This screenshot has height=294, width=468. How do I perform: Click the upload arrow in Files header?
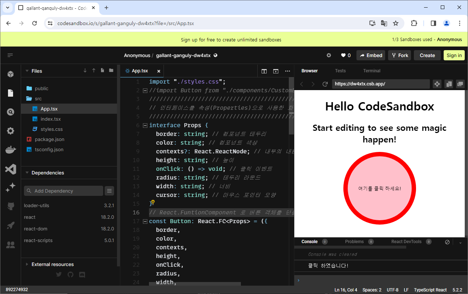94,71
